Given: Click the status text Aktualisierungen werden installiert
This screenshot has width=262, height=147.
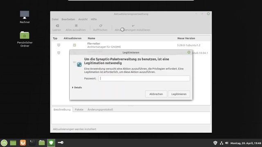Looking at the screenshot, I should click(x=75, y=129).
